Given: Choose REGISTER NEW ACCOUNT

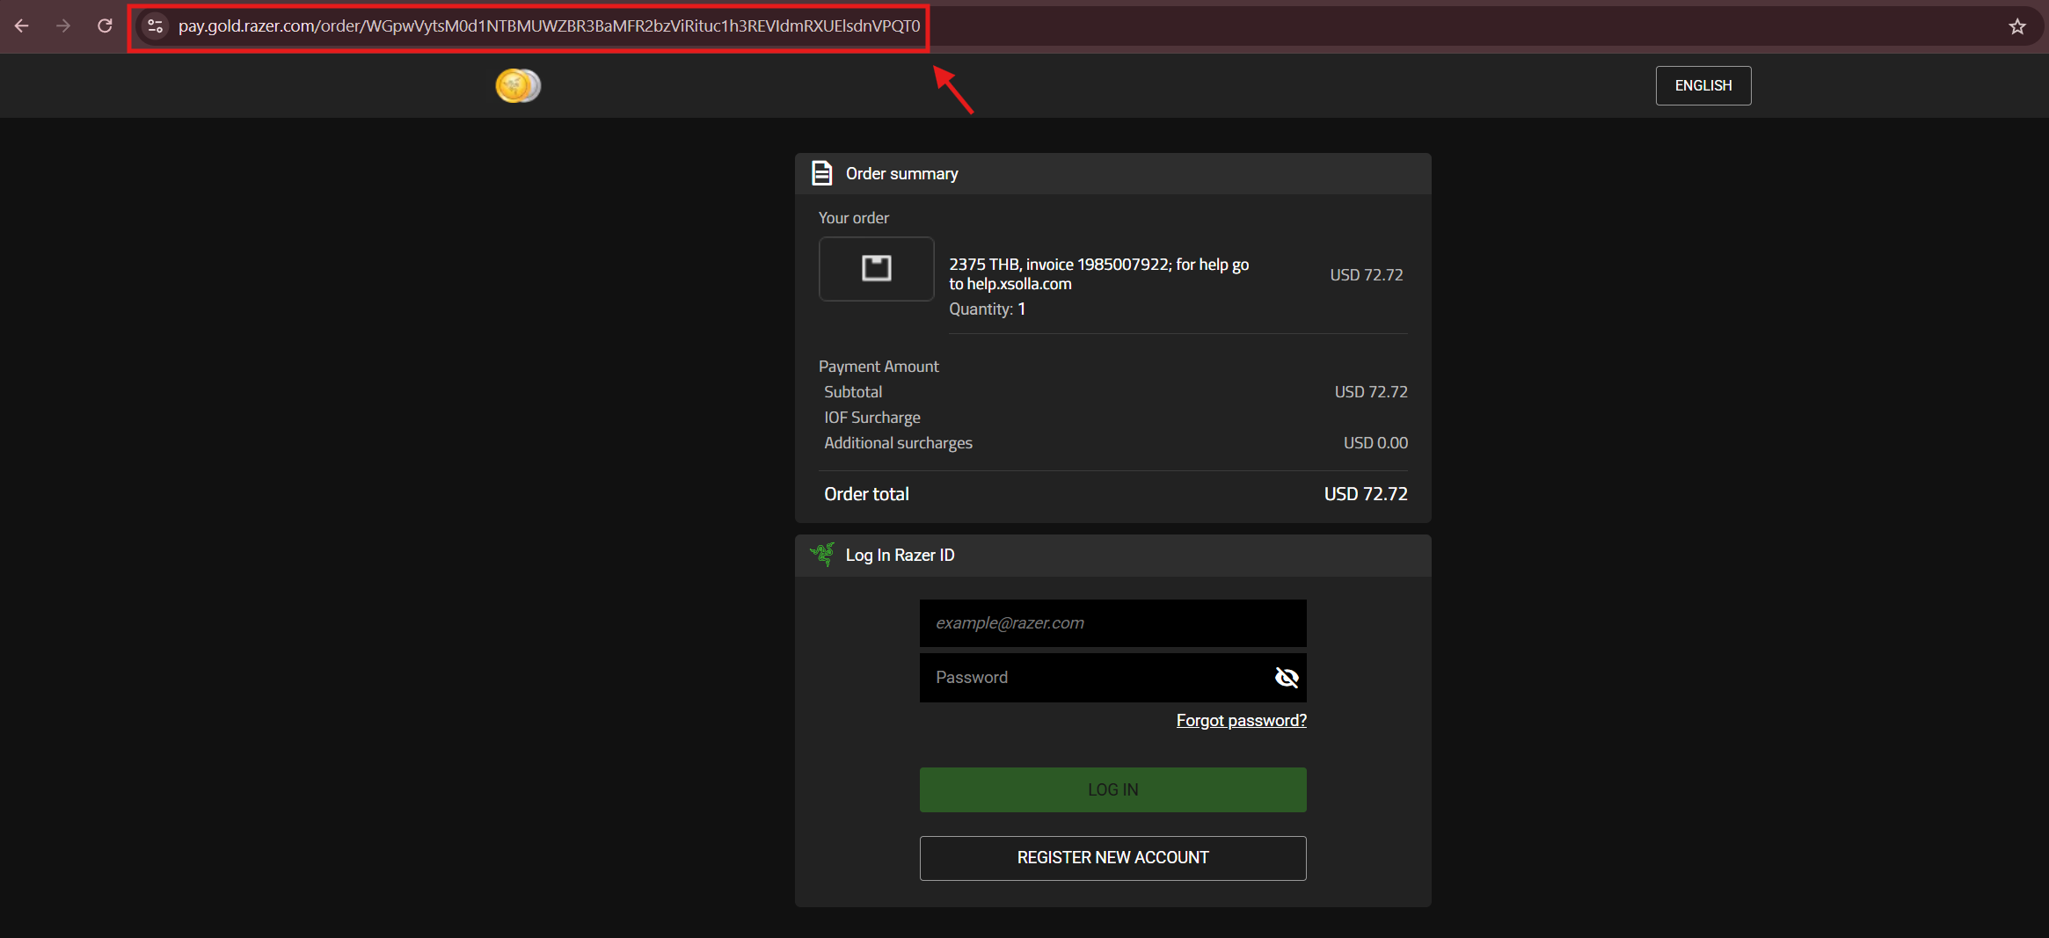Looking at the screenshot, I should pyautogui.click(x=1113, y=858).
